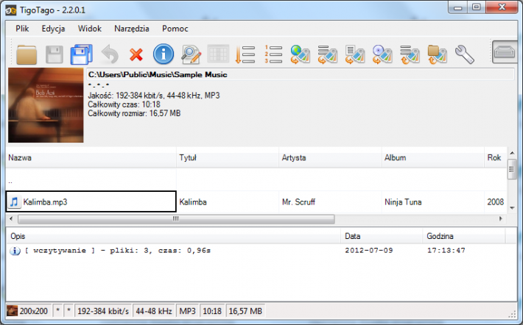
Task: Click the Mr. Scruff artist cell
Action: pos(330,201)
